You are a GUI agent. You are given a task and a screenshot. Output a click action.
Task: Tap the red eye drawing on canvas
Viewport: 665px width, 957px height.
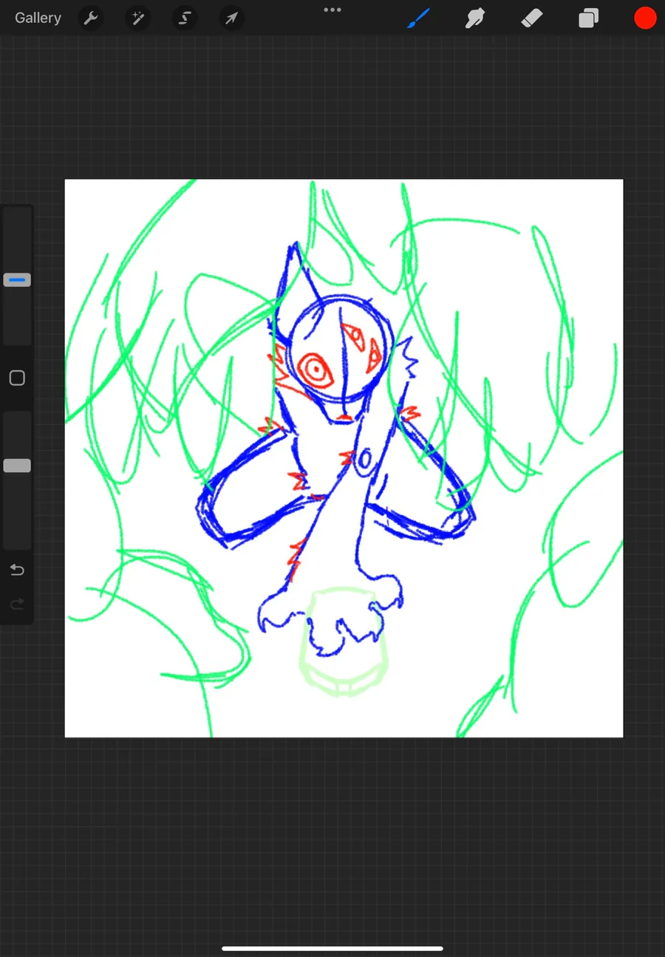[x=316, y=369]
